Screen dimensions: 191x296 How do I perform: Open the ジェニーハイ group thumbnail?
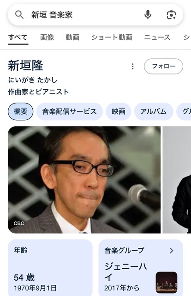click(167, 282)
